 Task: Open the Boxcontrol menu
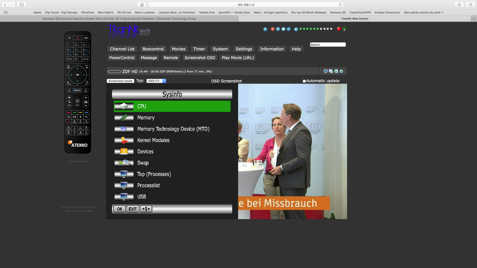(153, 49)
